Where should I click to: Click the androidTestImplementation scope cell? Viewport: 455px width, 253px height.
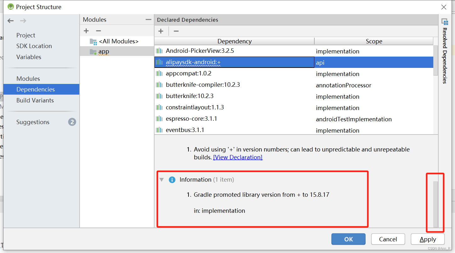coord(374,119)
